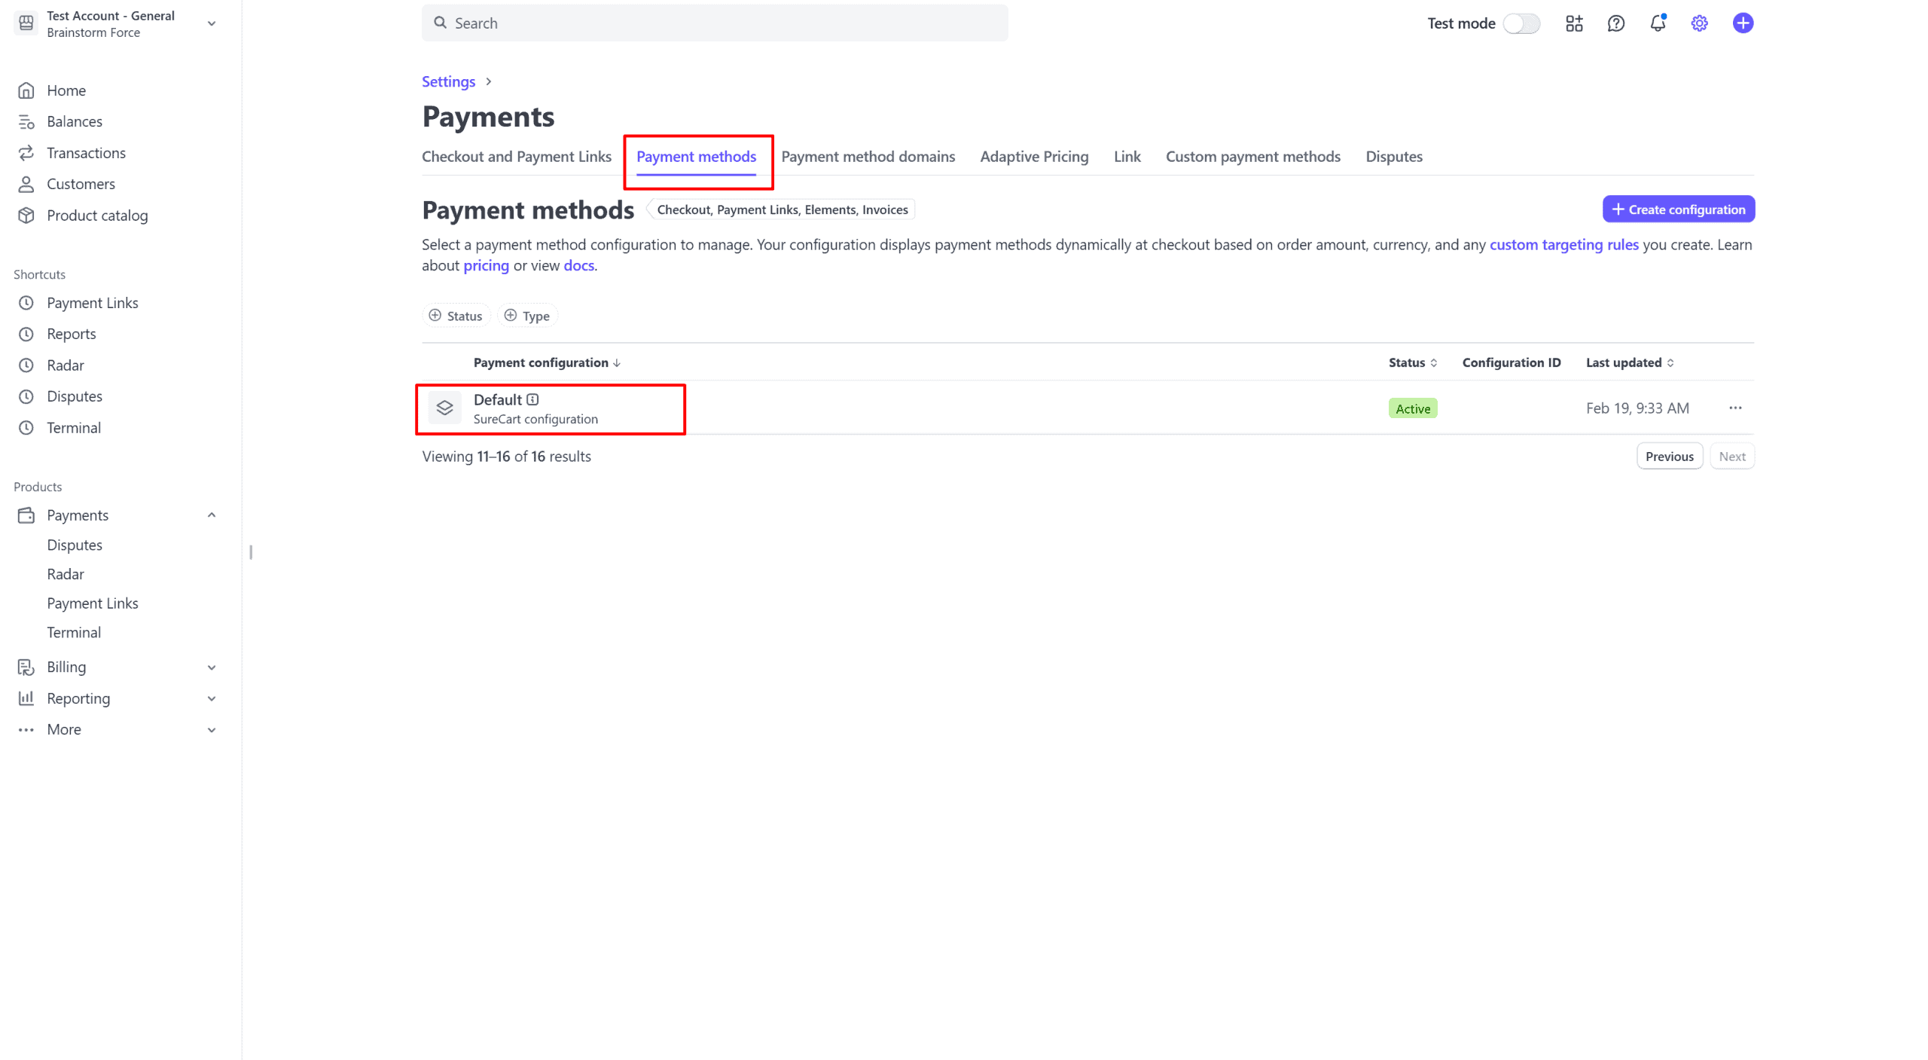
Task: Sort by the Status column
Action: pos(1412,362)
